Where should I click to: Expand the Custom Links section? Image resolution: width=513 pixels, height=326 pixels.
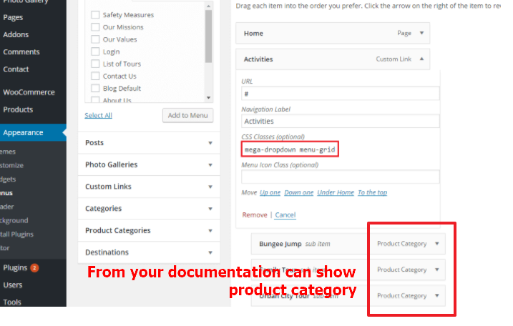tap(149, 187)
